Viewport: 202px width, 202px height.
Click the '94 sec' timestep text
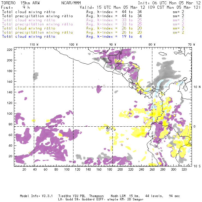coord(174,196)
